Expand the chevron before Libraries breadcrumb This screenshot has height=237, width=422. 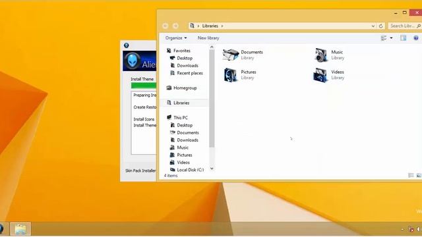[198, 26]
